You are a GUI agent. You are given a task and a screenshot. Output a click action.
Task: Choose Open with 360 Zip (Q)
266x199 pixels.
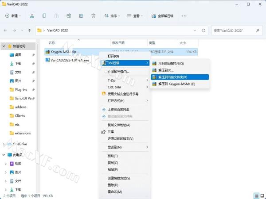tap(180, 63)
